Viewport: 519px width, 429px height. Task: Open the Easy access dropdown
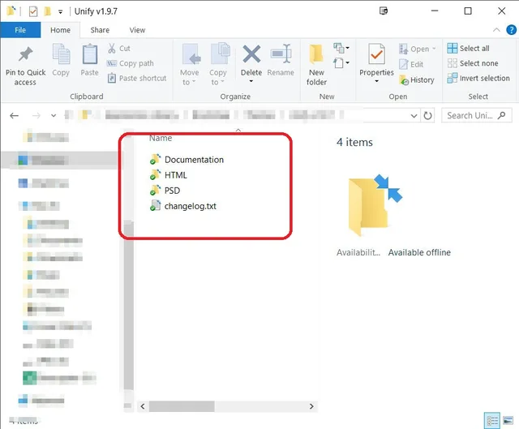click(341, 62)
